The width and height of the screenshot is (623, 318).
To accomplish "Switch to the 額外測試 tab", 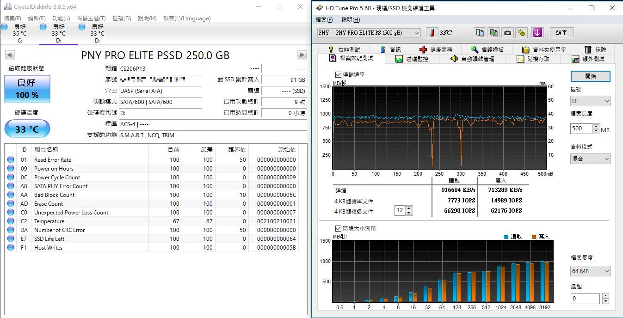I will tap(588, 59).
